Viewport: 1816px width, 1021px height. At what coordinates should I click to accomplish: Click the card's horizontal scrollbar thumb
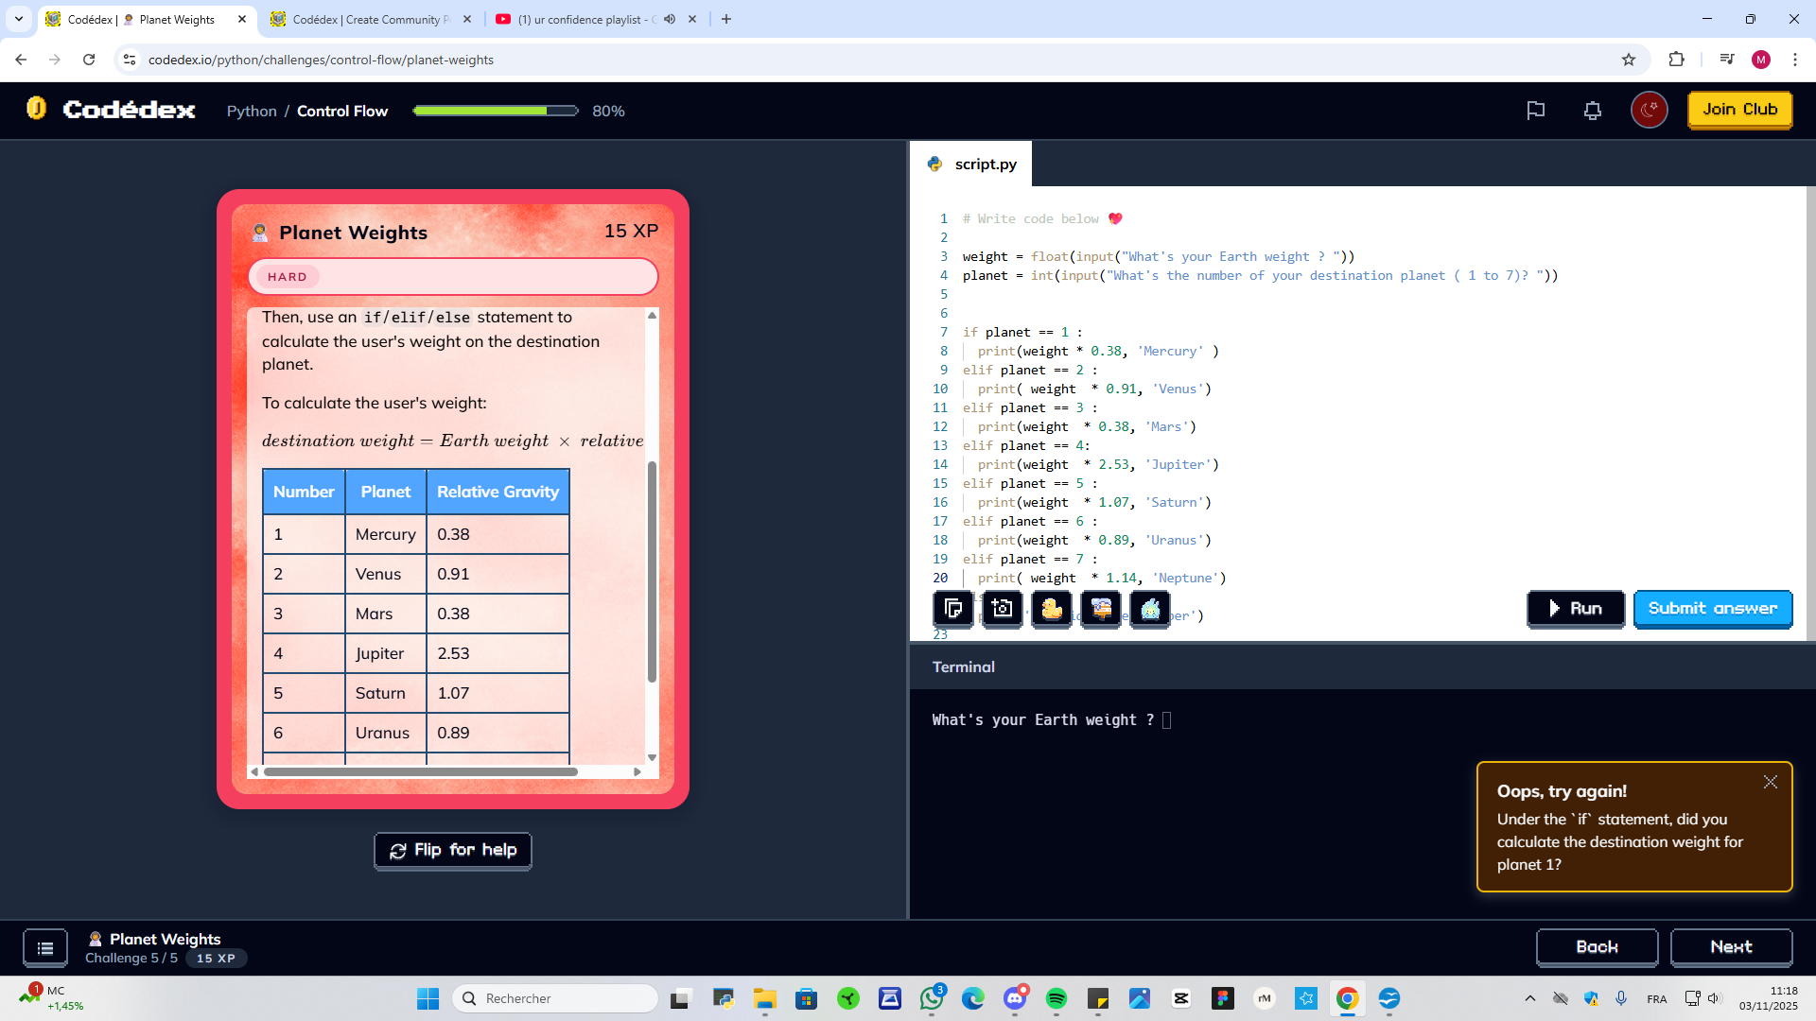[421, 771]
